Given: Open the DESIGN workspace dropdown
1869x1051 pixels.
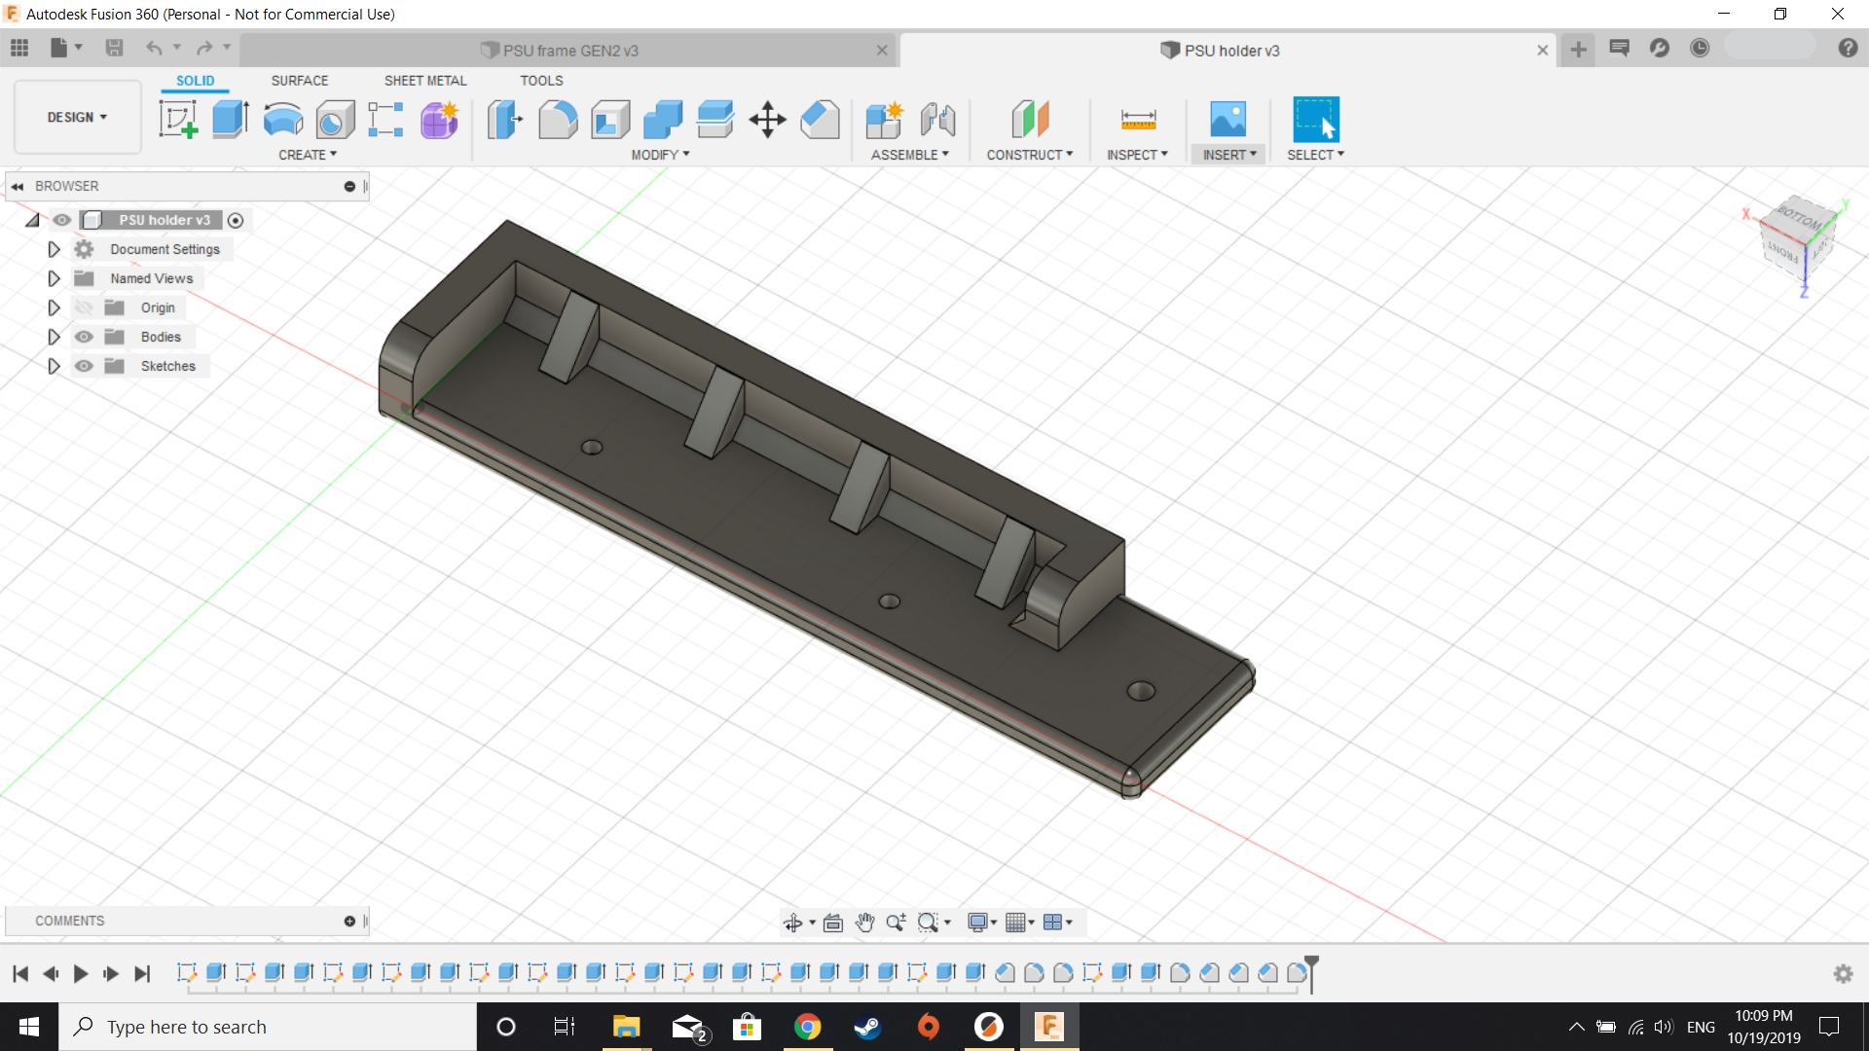Looking at the screenshot, I should [78, 117].
